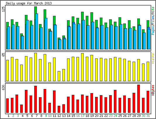Select day label 18 on the axis
The image size is (156, 119).
(87, 116)
